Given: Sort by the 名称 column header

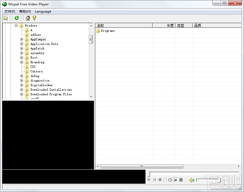Looking at the screenshot, I should [124, 25].
